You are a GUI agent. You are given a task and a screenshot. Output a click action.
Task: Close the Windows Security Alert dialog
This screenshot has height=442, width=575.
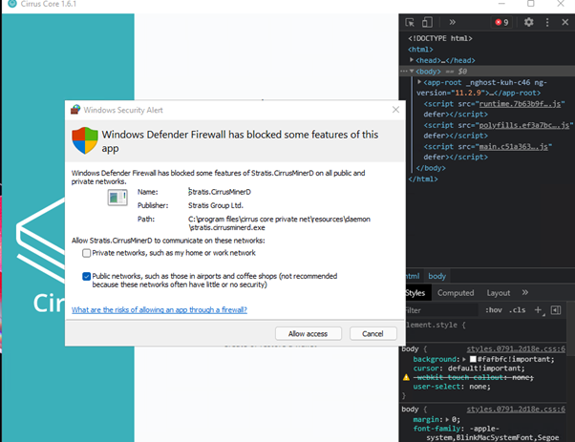coord(395,110)
